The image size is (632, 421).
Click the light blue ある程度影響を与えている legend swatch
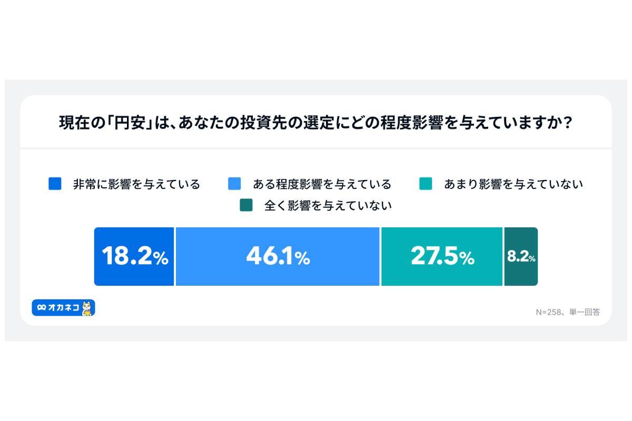[x=234, y=184]
